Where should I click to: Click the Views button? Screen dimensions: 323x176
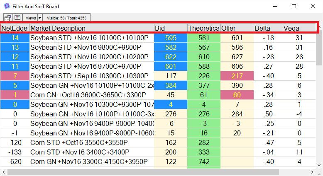point(30,18)
